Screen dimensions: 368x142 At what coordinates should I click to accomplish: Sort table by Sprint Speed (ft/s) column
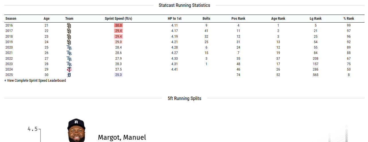[x=118, y=19]
